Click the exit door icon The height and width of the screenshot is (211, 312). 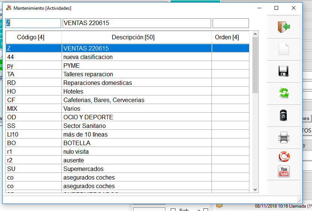[x=284, y=27]
